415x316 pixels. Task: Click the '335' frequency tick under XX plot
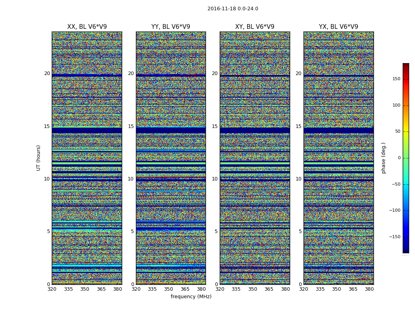click(x=68, y=289)
